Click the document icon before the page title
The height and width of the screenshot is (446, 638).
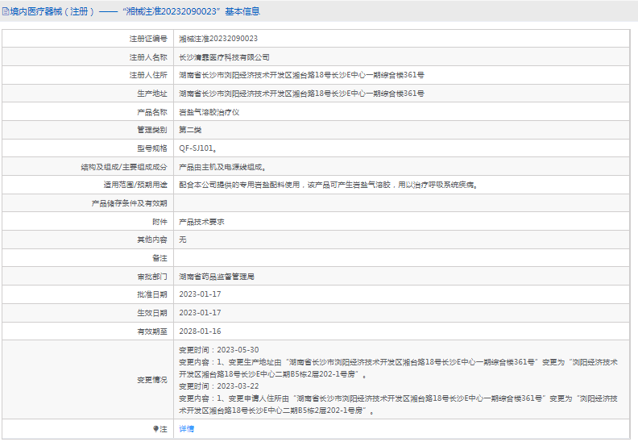pyautogui.click(x=6, y=11)
